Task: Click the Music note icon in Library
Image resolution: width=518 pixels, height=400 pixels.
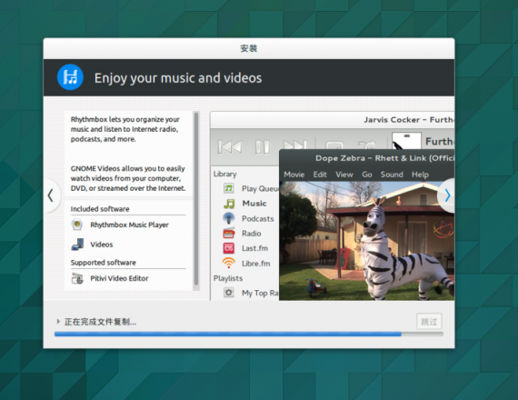Action: tap(229, 204)
